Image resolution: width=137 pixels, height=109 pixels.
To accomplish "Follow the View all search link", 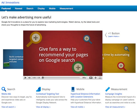I will click(x=8, y=107).
